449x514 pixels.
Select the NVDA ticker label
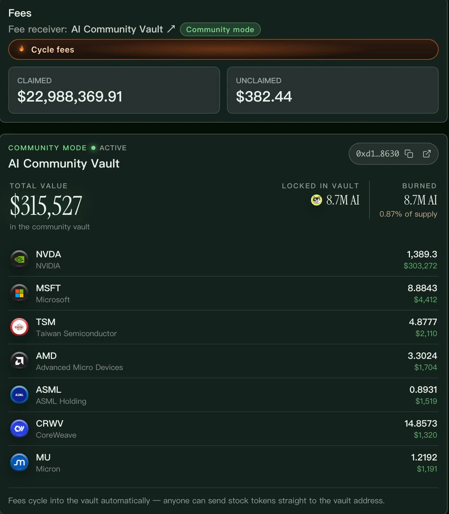pos(48,254)
